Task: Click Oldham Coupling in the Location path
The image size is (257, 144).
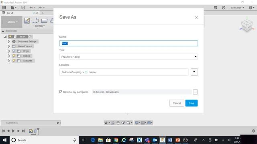Action: [x=71, y=72]
